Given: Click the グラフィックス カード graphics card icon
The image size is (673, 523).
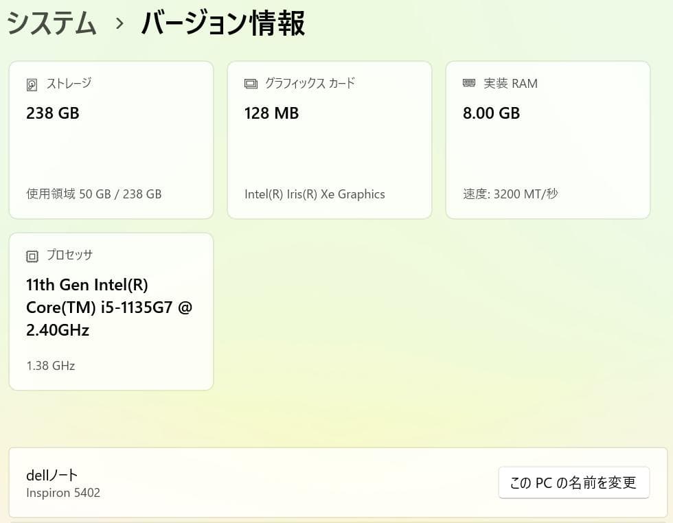Looking at the screenshot, I should click(251, 83).
